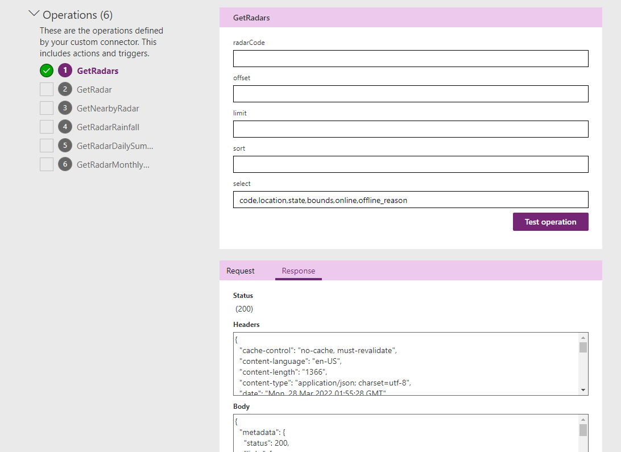The image size is (621, 452).
Task: Tick the checkbox next to GetRadar
Action: click(47, 89)
